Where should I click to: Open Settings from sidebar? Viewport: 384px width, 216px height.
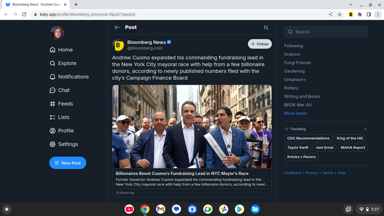64,144
